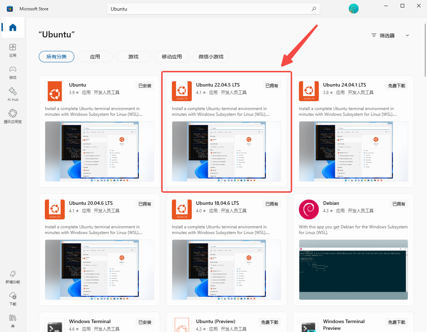Select the 所有分类 category tab
Screen dimensions: 427x332
[57, 57]
